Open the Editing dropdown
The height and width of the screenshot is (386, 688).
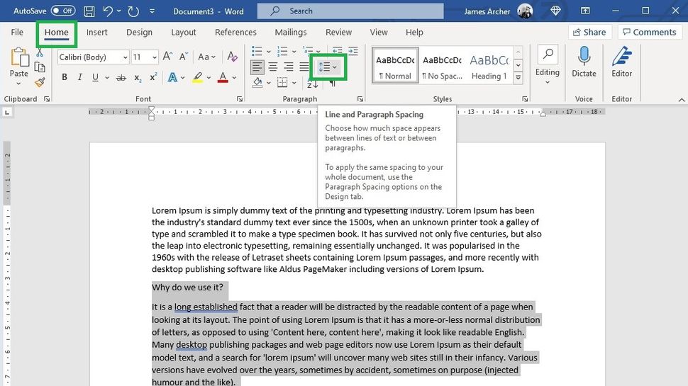click(x=547, y=65)
